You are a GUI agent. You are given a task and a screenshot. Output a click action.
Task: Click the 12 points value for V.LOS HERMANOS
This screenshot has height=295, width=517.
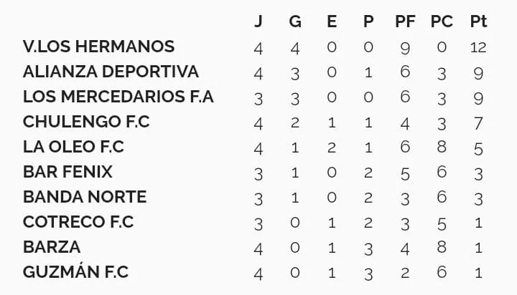[x=478, y=48]
